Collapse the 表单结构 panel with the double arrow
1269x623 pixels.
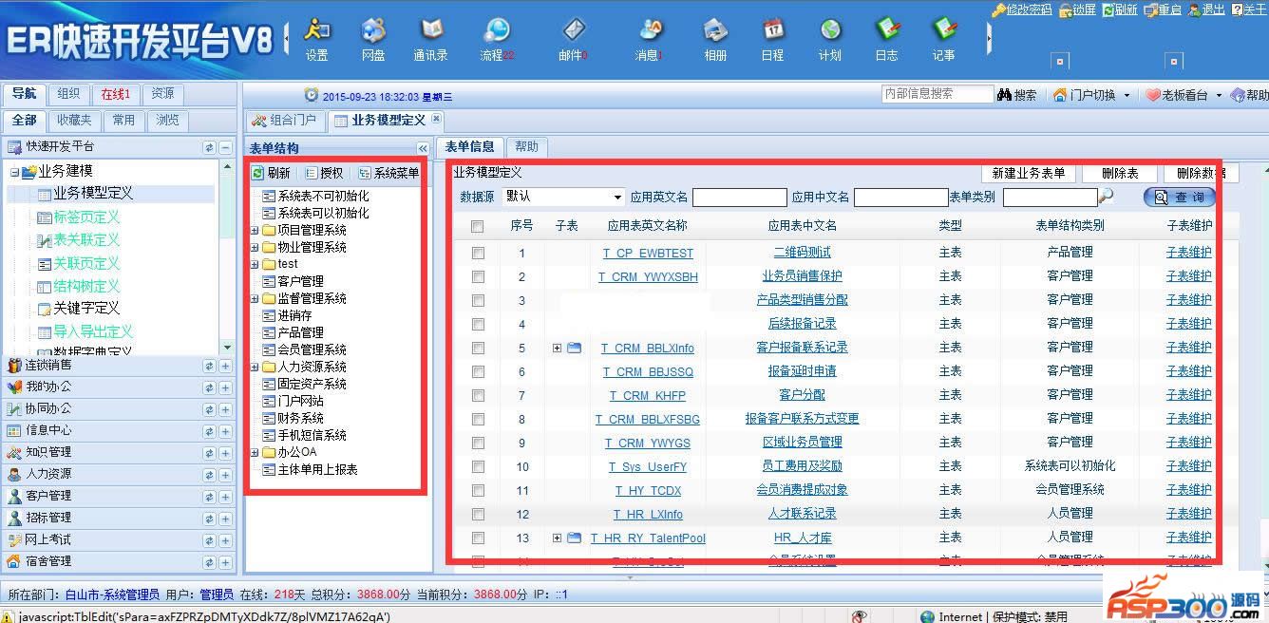423,148
